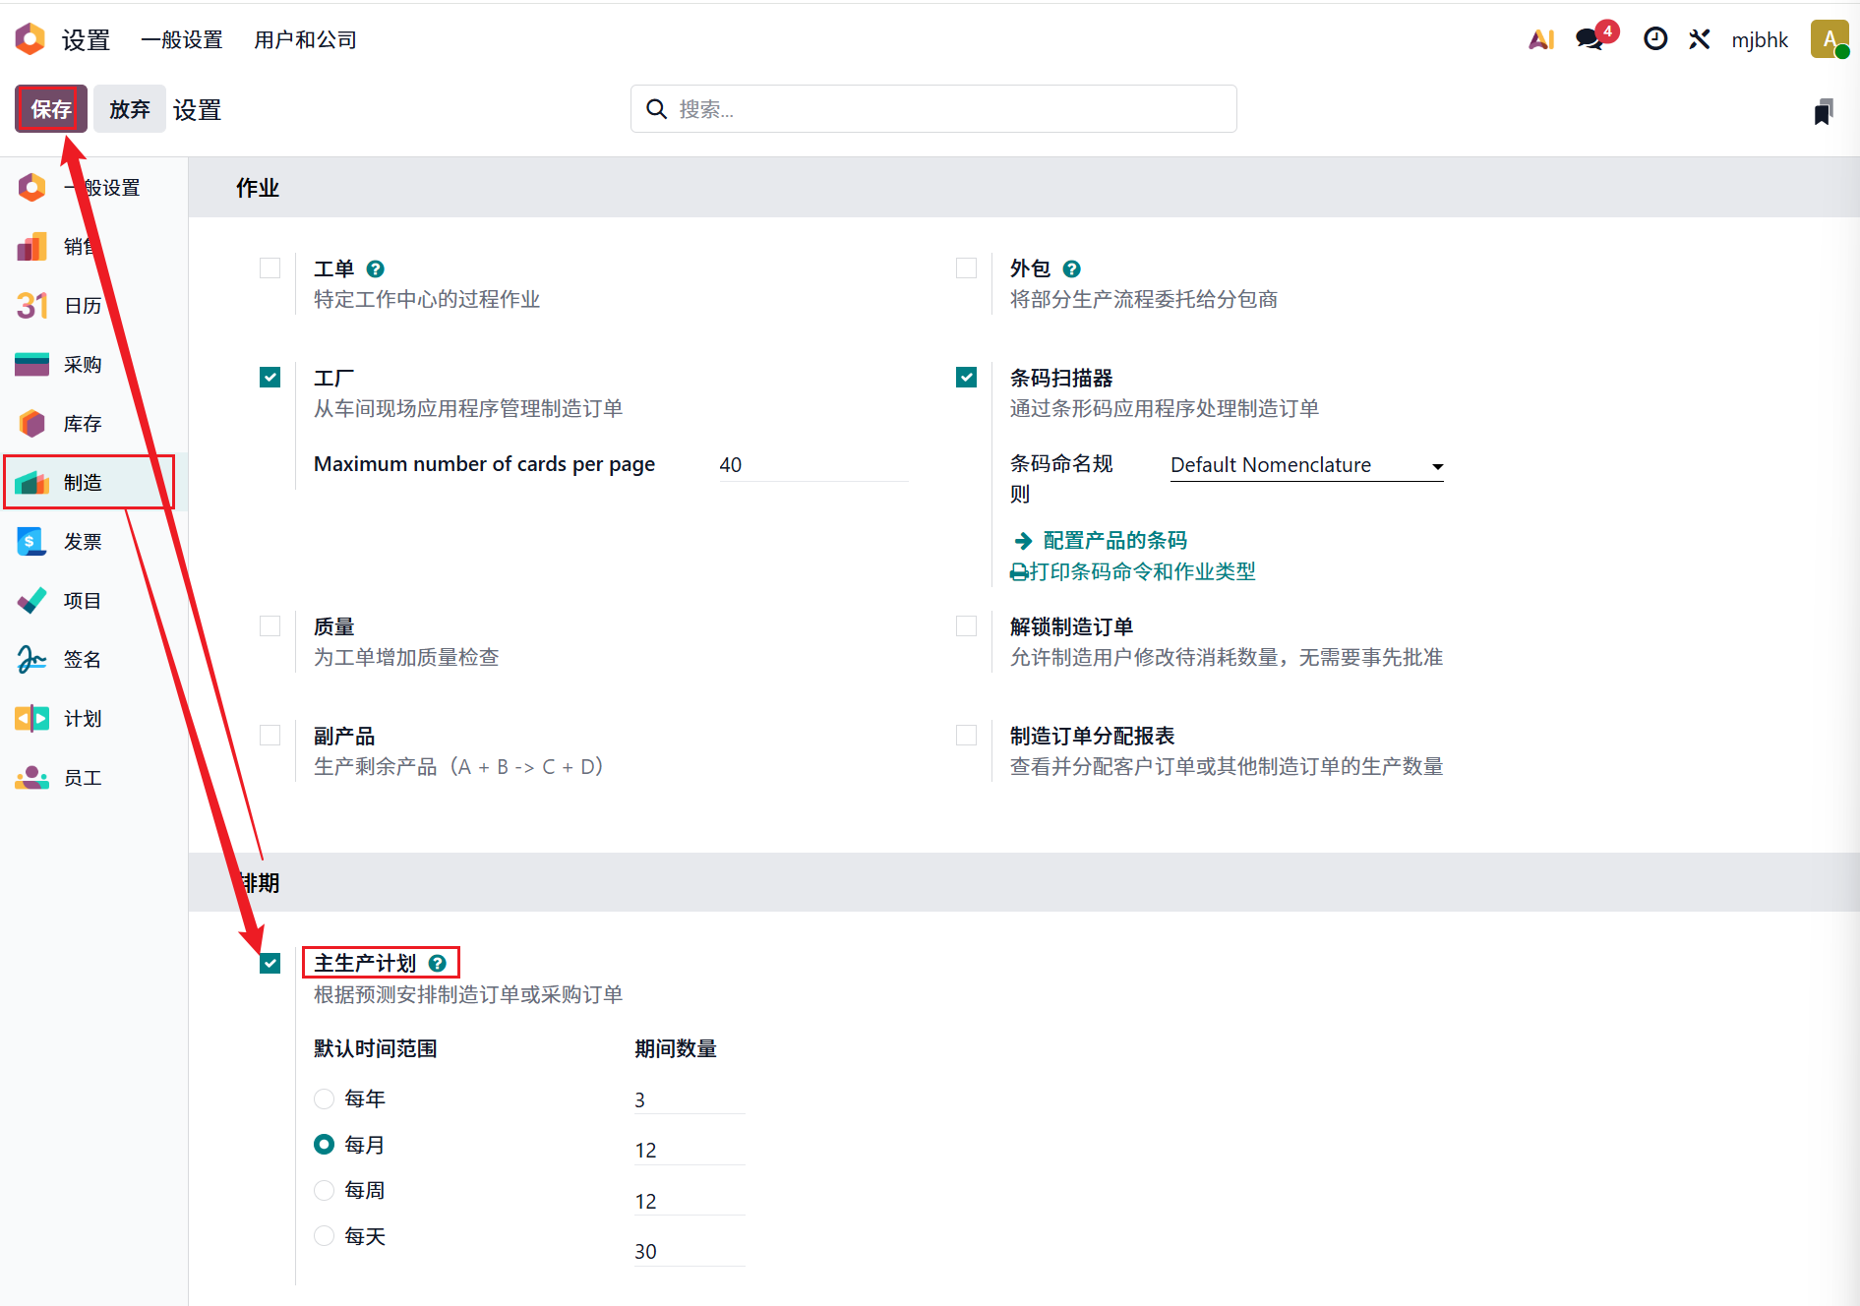Click the settings search field
This screenshot has width=1860, height=1306.
point(932,109)
